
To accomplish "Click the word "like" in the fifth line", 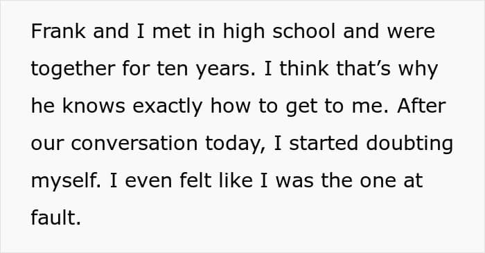I will [x=236, y=181].
